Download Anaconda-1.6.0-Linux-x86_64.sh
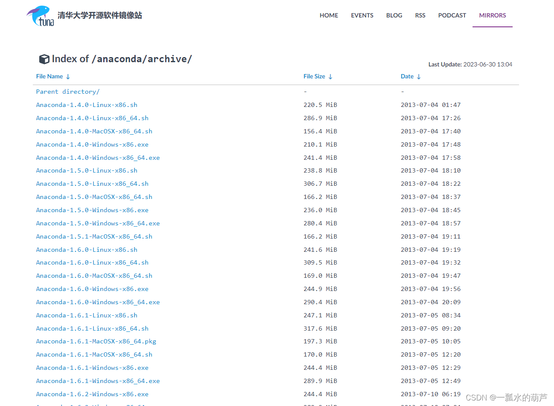 [x=92, y=262]
